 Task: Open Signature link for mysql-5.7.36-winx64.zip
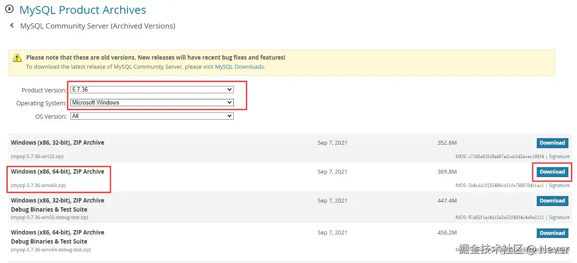559,185
